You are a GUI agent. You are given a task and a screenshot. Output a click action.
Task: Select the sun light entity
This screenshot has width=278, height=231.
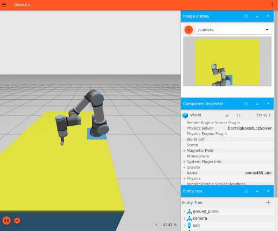197,226
